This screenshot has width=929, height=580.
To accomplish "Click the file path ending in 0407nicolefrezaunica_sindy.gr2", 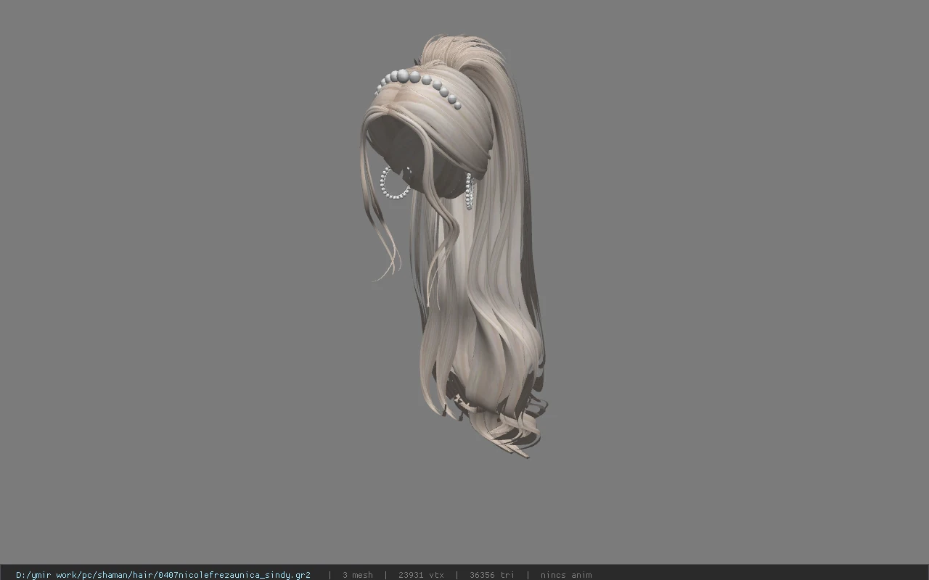I will tap(163, 575).
